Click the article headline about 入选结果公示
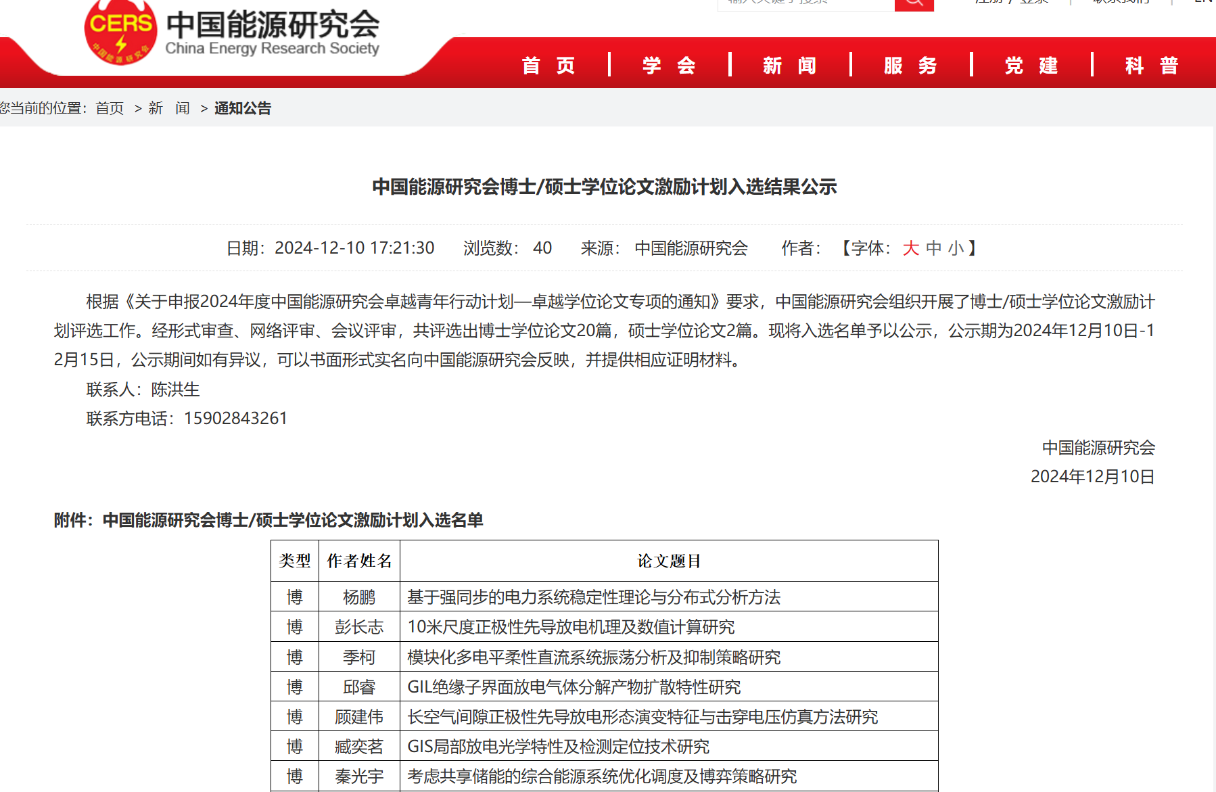Viewport: 1216px width, 792px height. click(605, 187)
